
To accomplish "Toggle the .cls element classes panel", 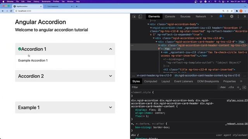I will point(231,87).
